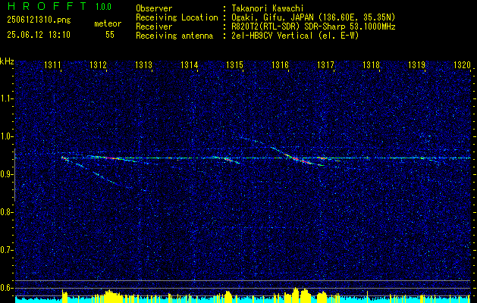The image size is (477, 303).
Task: Click the R820T2(RTL-SDR) receiver text
Action: (x=313, y=27)
